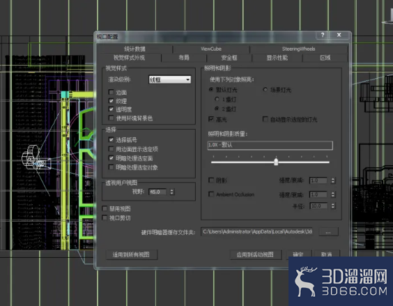
Task: Switch to the 布局 tab
Action: pyautogui.click(x=184, y=58)
